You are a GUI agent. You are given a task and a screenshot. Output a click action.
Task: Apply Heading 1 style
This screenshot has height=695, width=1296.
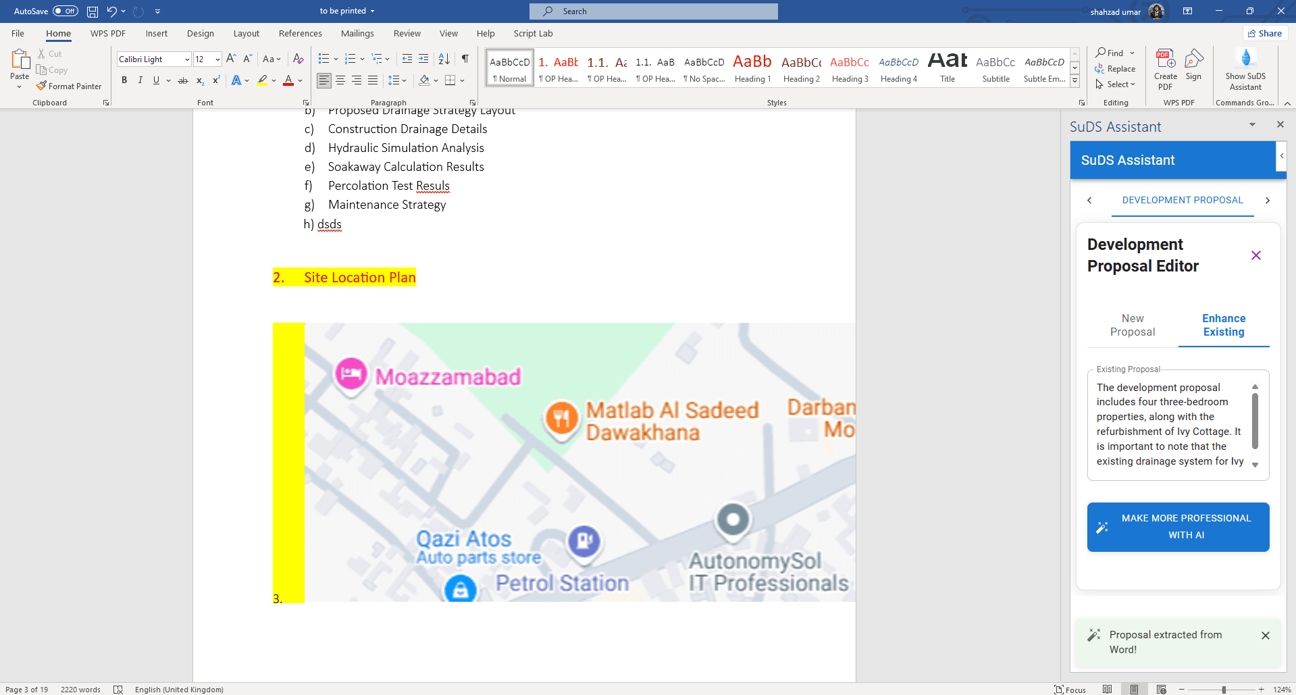pyautogui.click(x=752, y=68)
